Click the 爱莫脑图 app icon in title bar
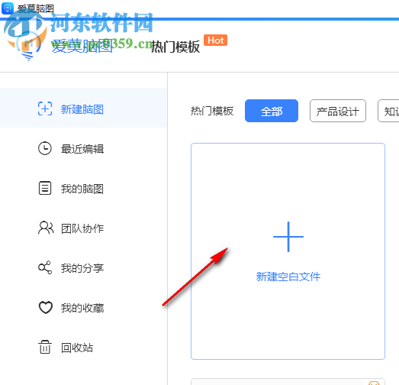The height and width of the screenshot is (385, 399). tap(8, 8)
